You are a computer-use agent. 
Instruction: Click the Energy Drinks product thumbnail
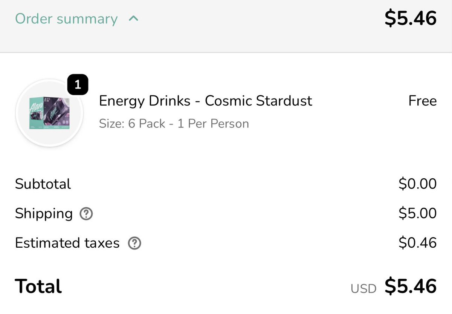coord(49,113)
